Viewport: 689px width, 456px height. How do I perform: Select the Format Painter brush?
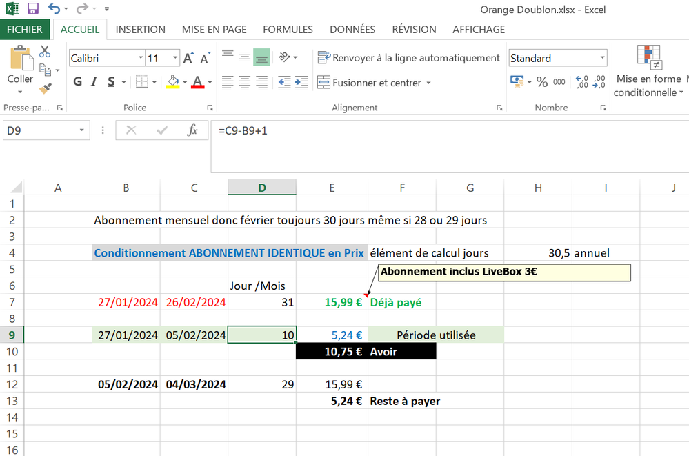pos(45,88)
